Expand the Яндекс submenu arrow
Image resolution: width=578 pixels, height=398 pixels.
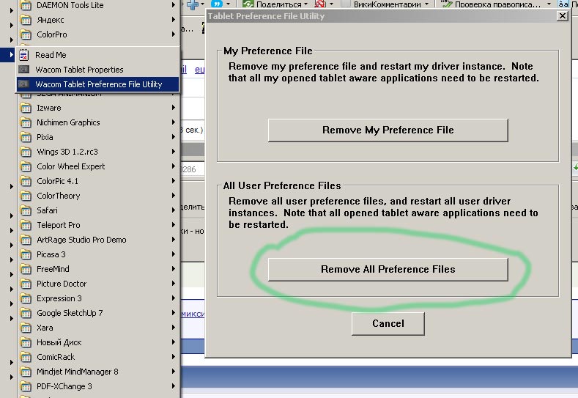coord(173,20)
